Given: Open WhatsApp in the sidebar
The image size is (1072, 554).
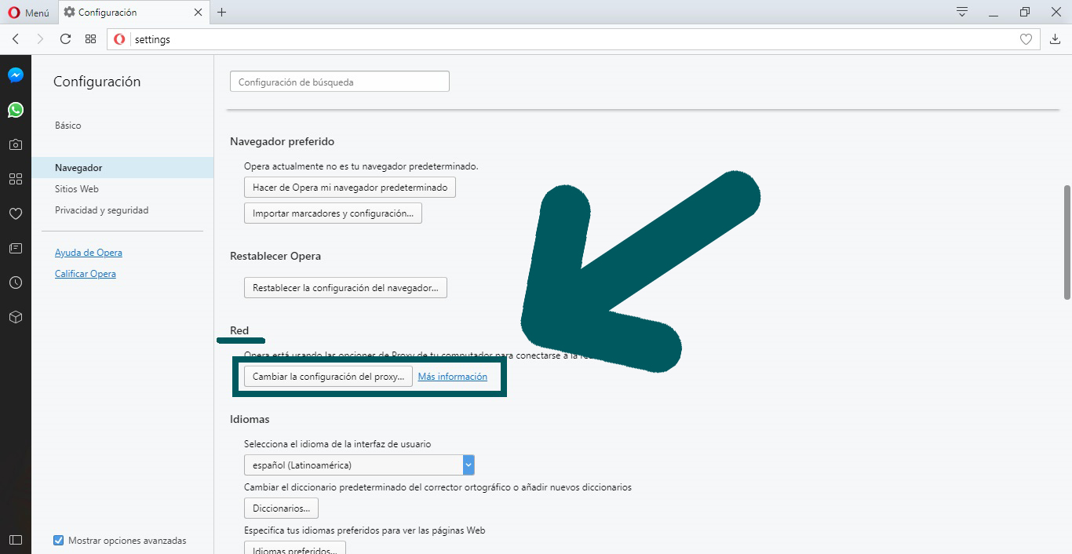Looking at the screenshot, I should (x=16, y=110).
